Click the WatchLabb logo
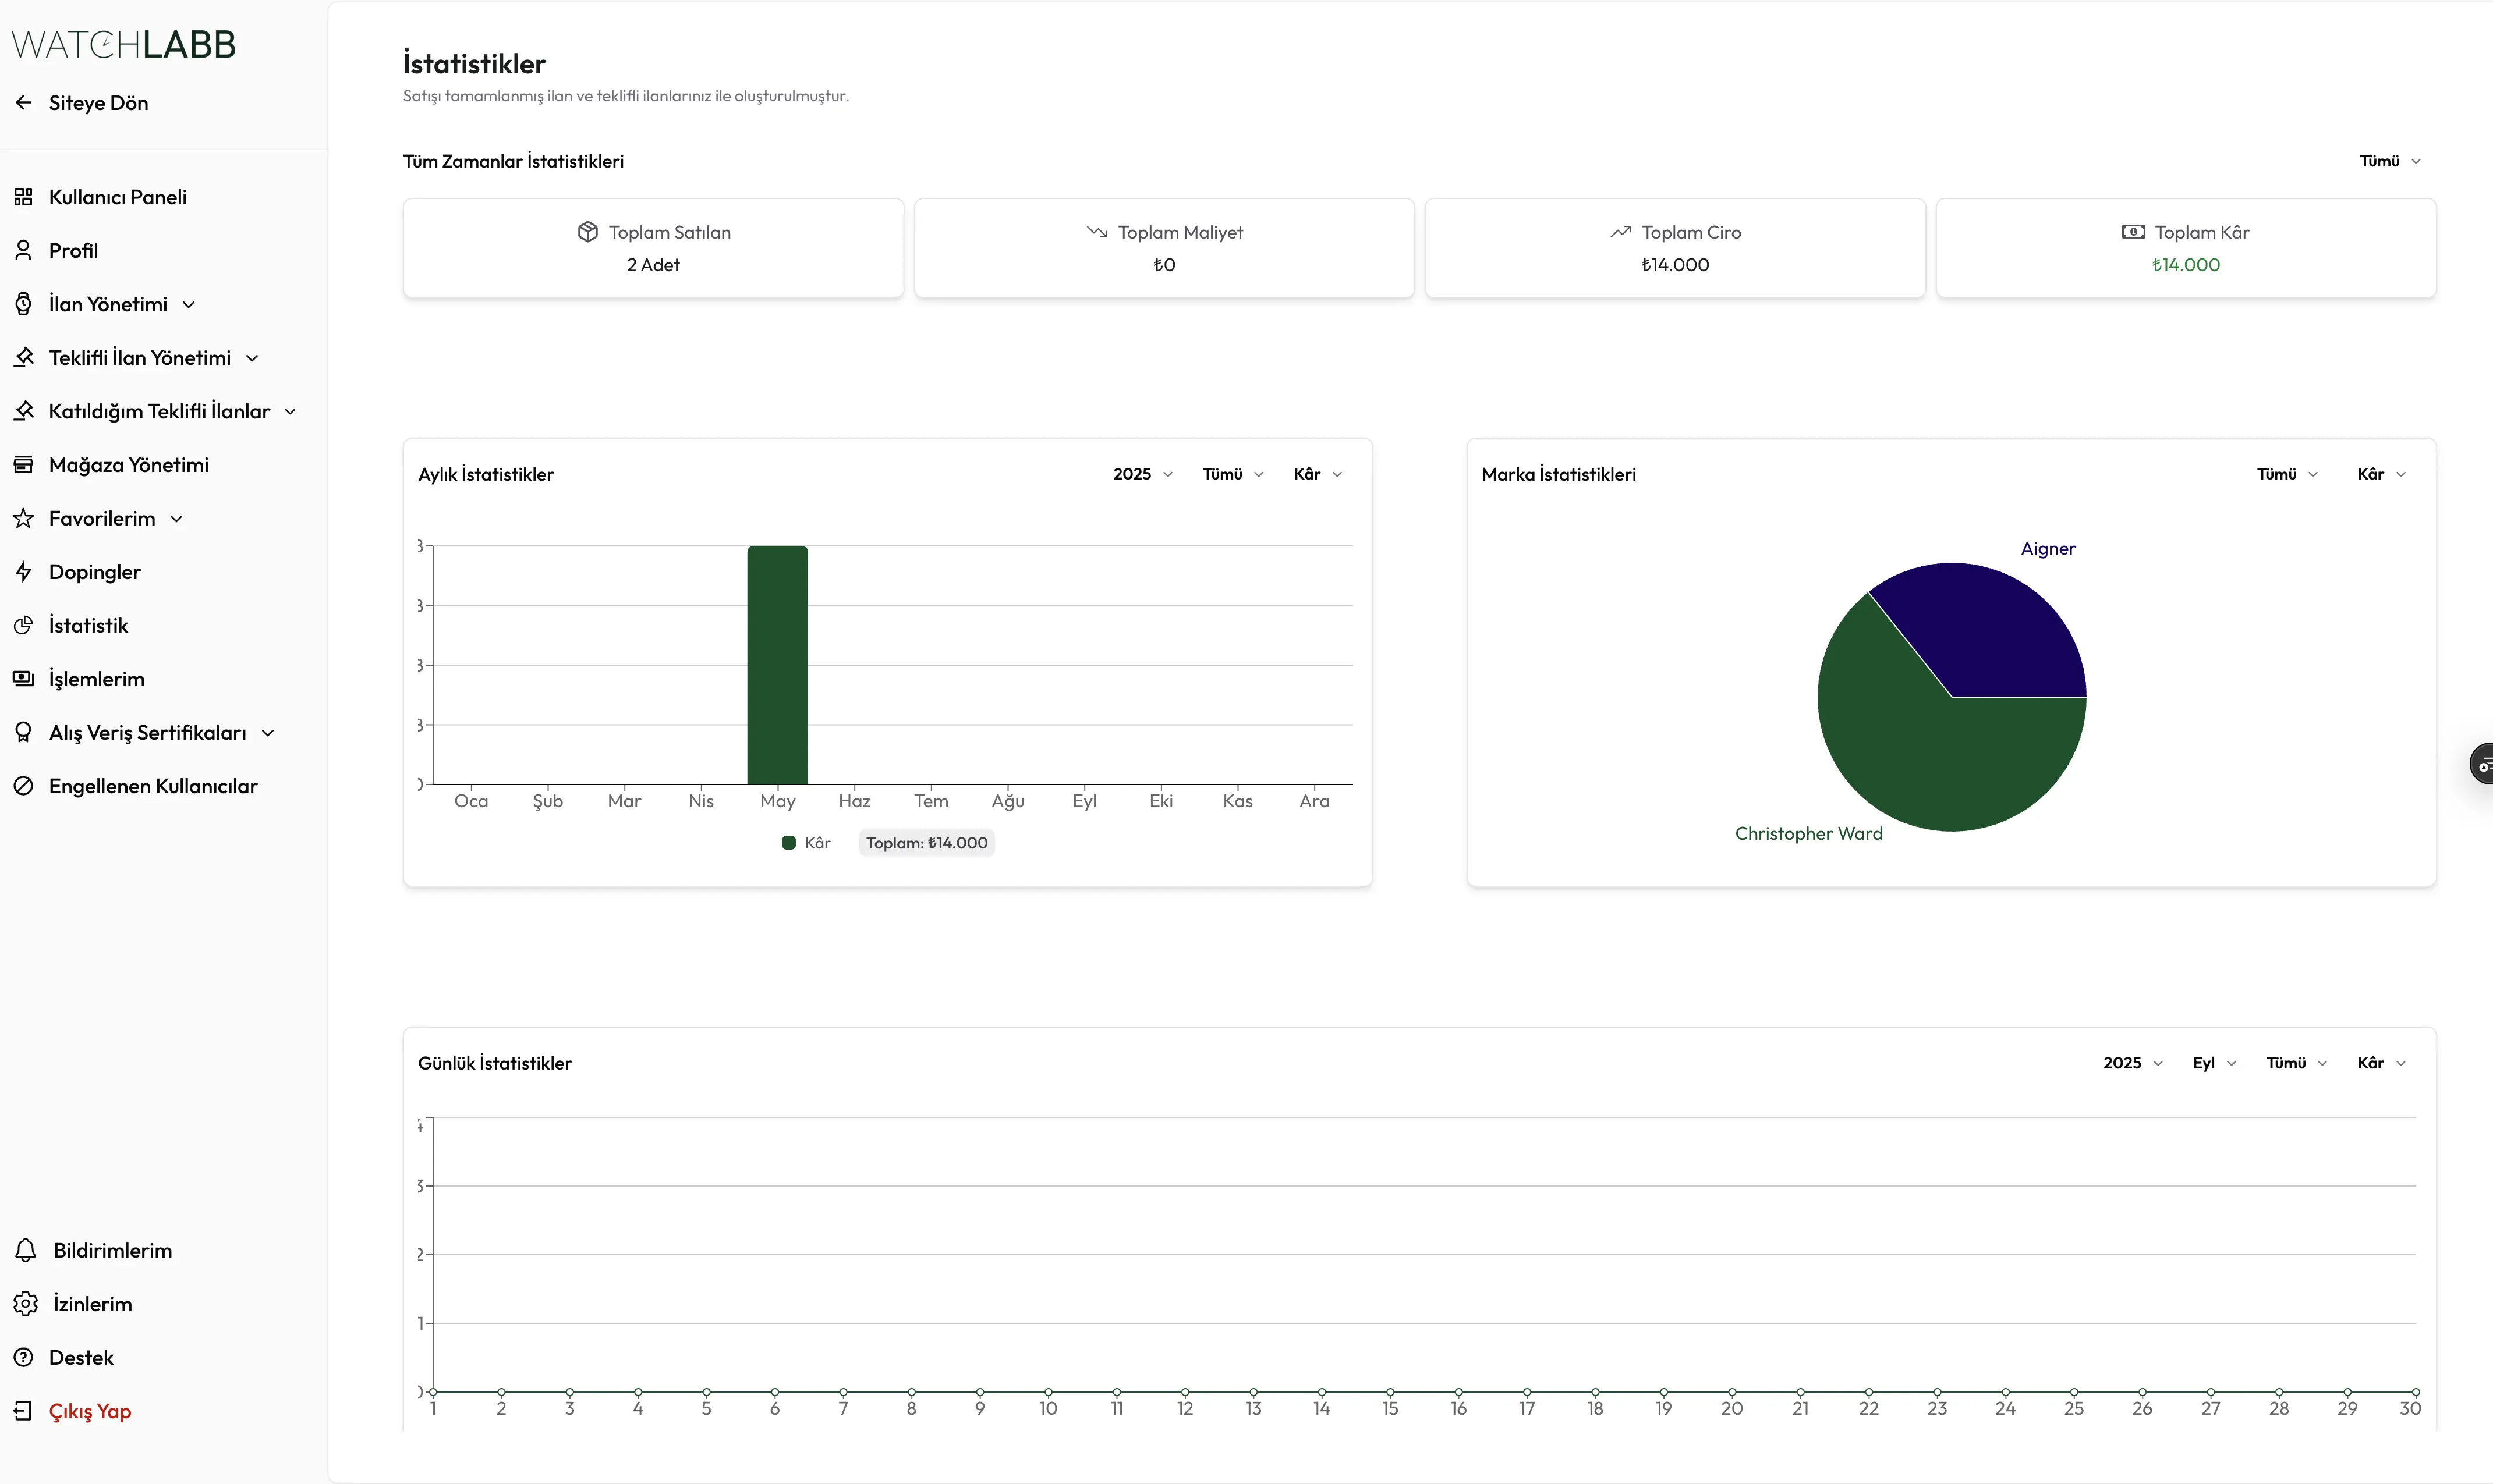The height and width of the screenshot is (1484, 2493). click(123, 44)
